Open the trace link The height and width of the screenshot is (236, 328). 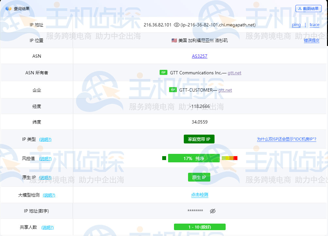pos(314,25)
